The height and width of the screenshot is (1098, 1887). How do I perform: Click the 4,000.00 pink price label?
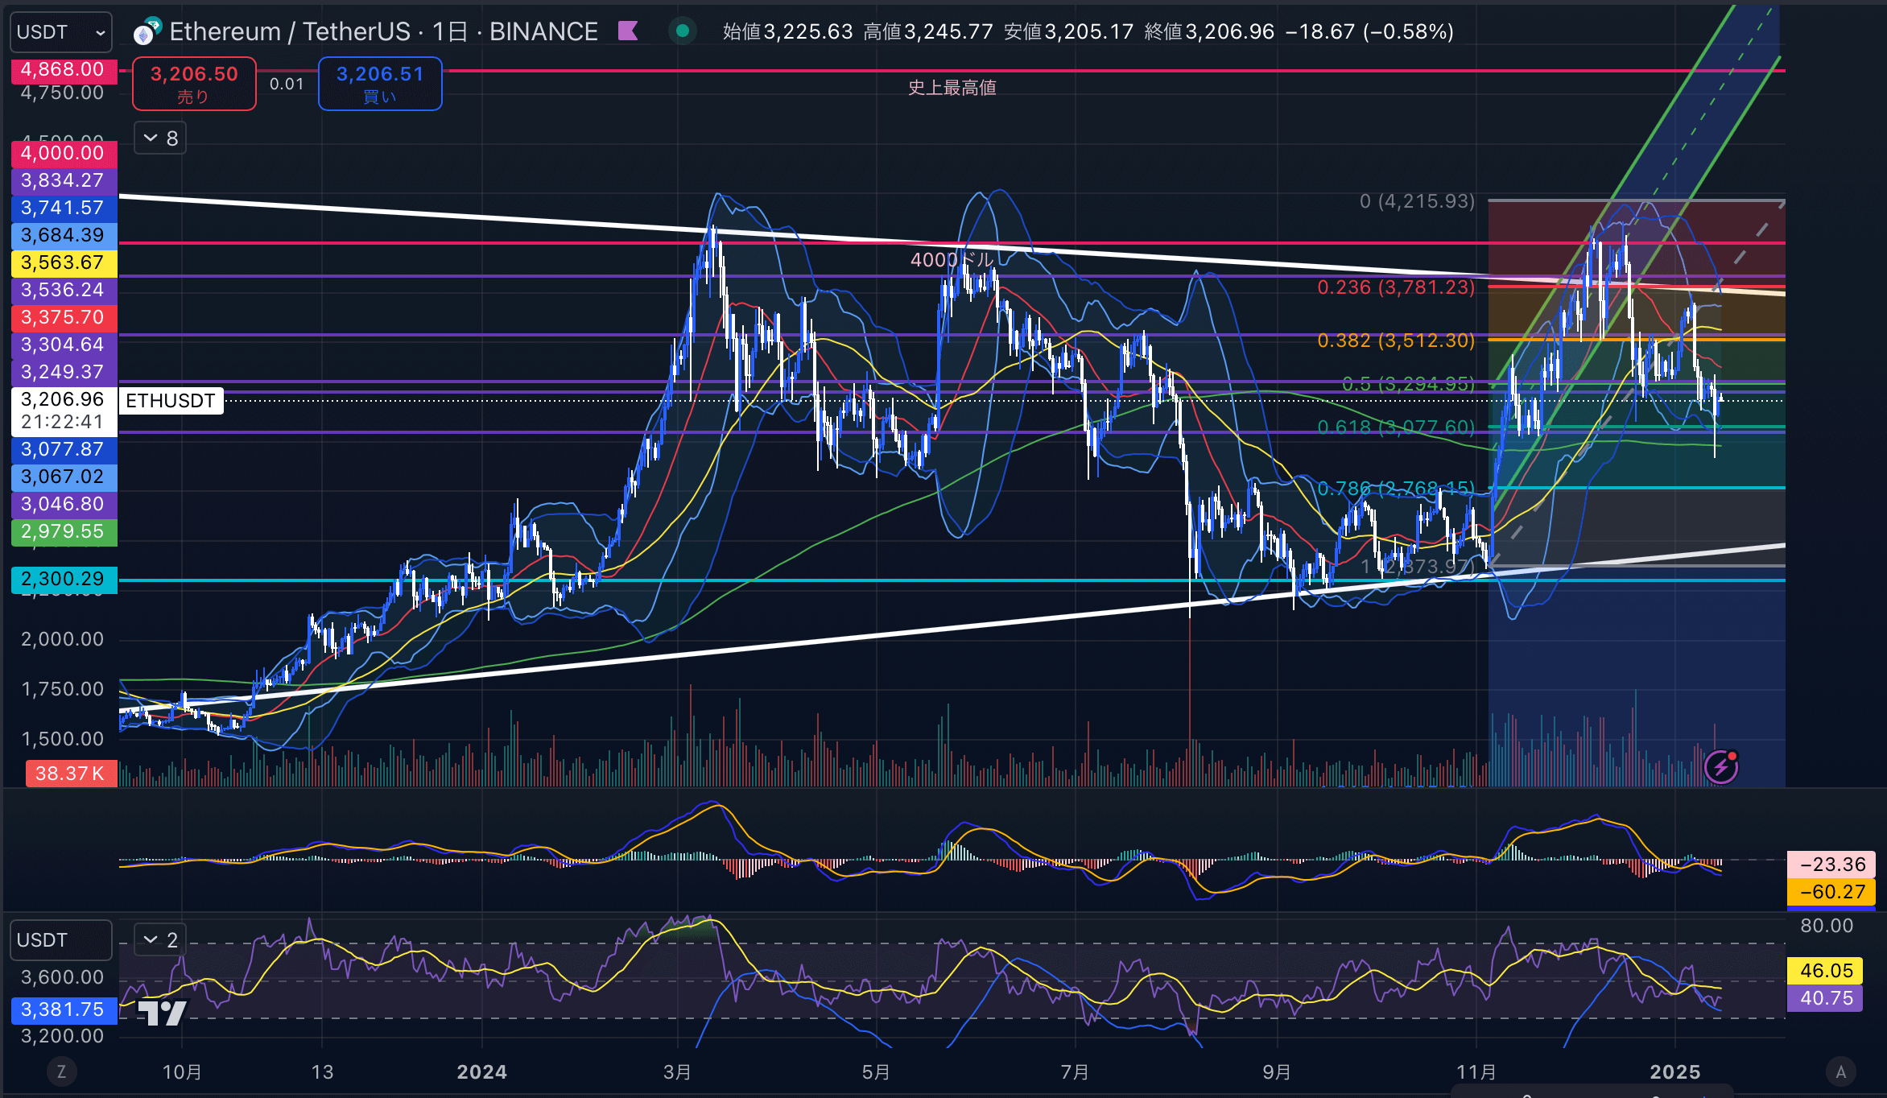64,153
